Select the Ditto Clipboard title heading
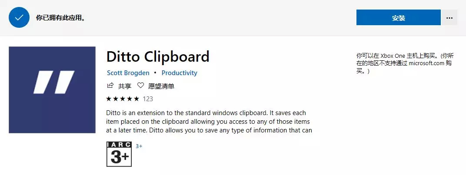 point(158,56)
